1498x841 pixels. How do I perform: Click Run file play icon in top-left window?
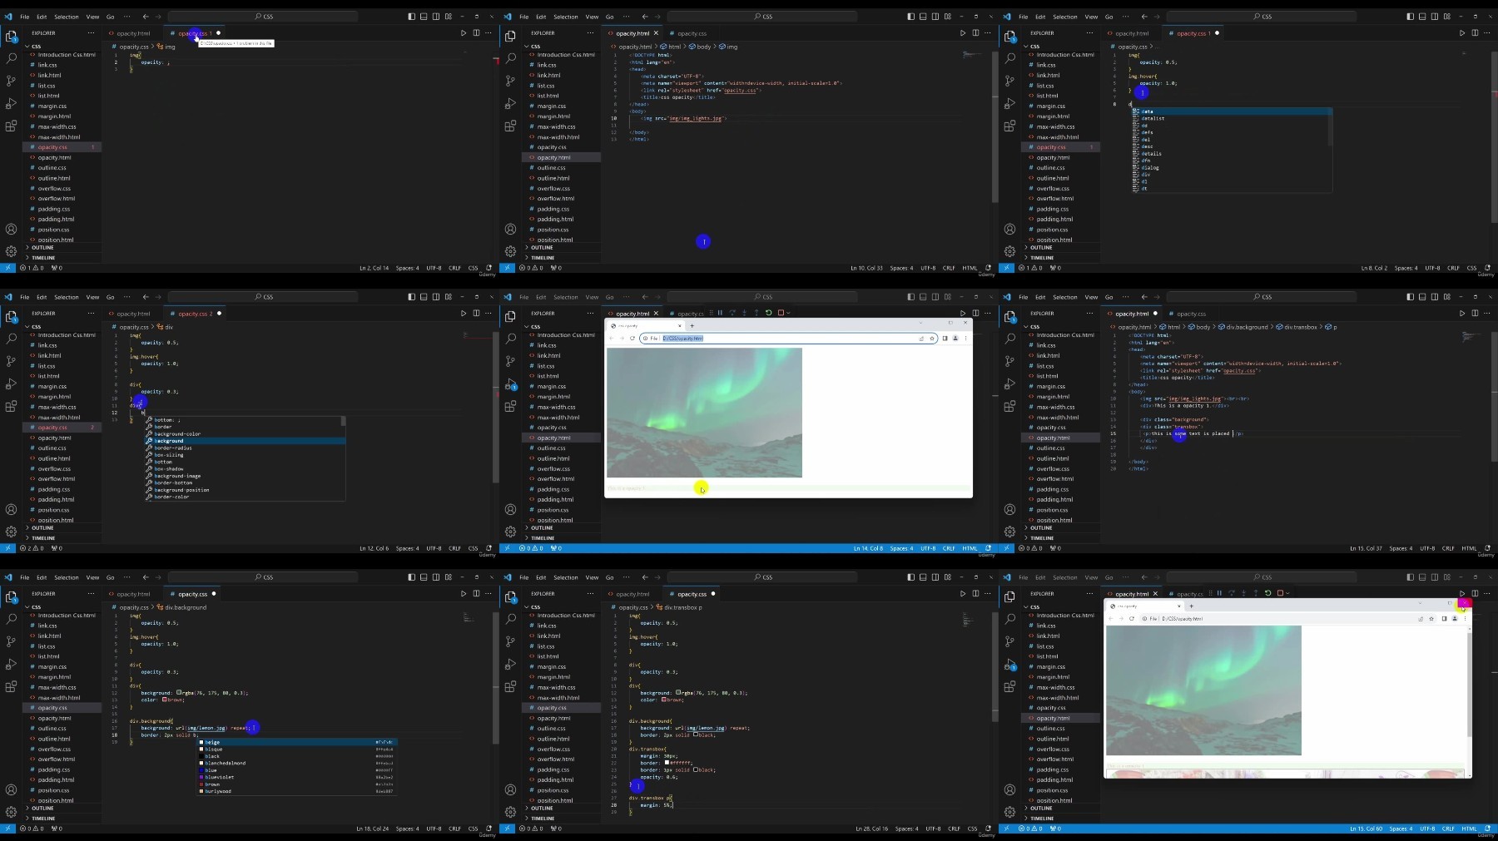pyautogui.click(x=464, y=33)
